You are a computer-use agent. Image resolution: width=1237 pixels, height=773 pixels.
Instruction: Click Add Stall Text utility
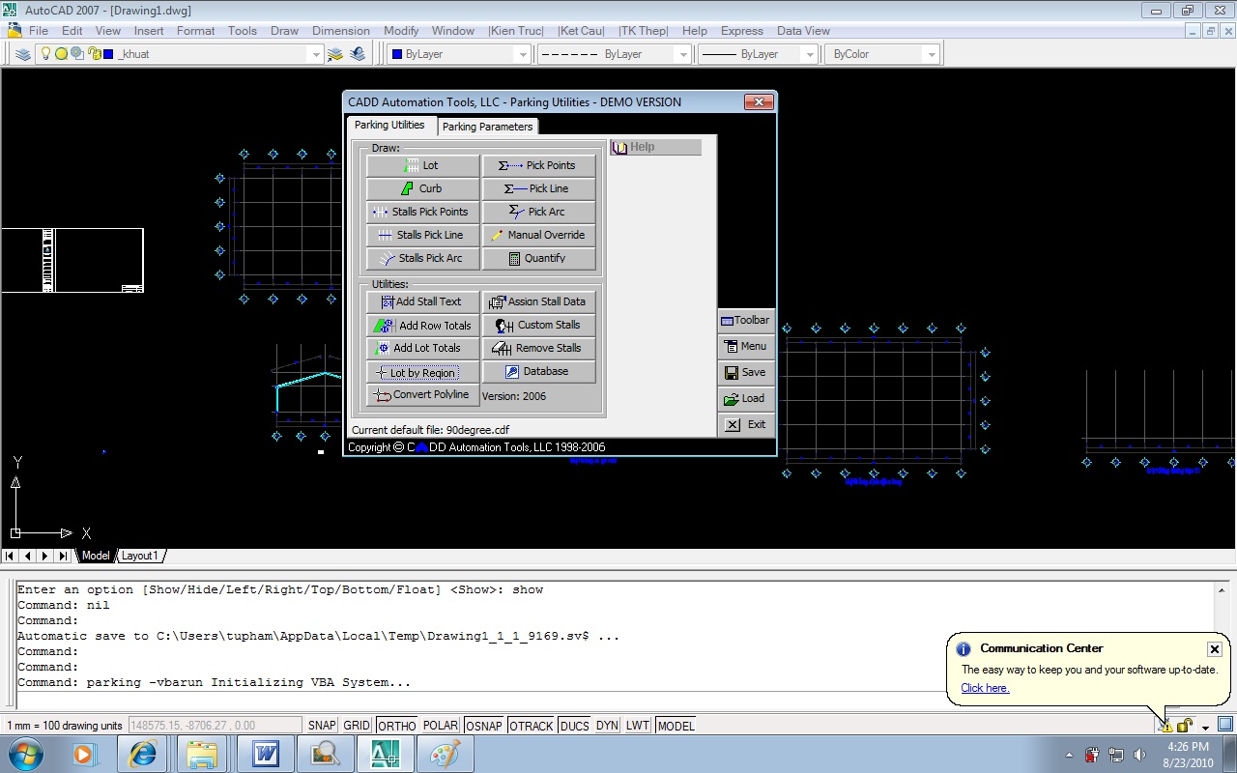click(x=422, y=301)
